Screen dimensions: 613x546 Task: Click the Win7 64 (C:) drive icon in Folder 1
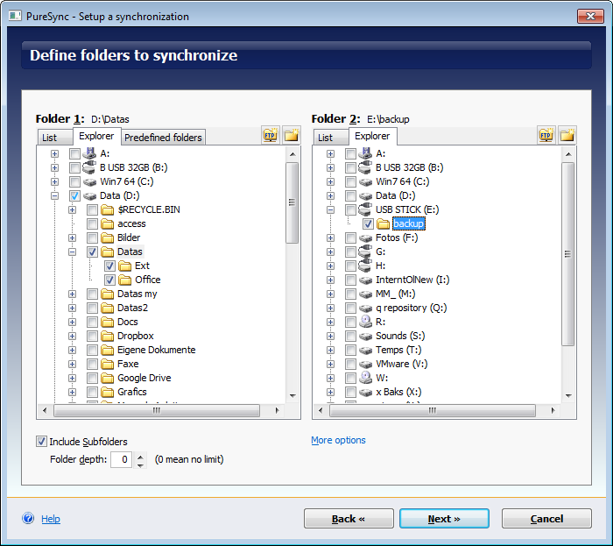pyautogui.click(x=90, y=182)
